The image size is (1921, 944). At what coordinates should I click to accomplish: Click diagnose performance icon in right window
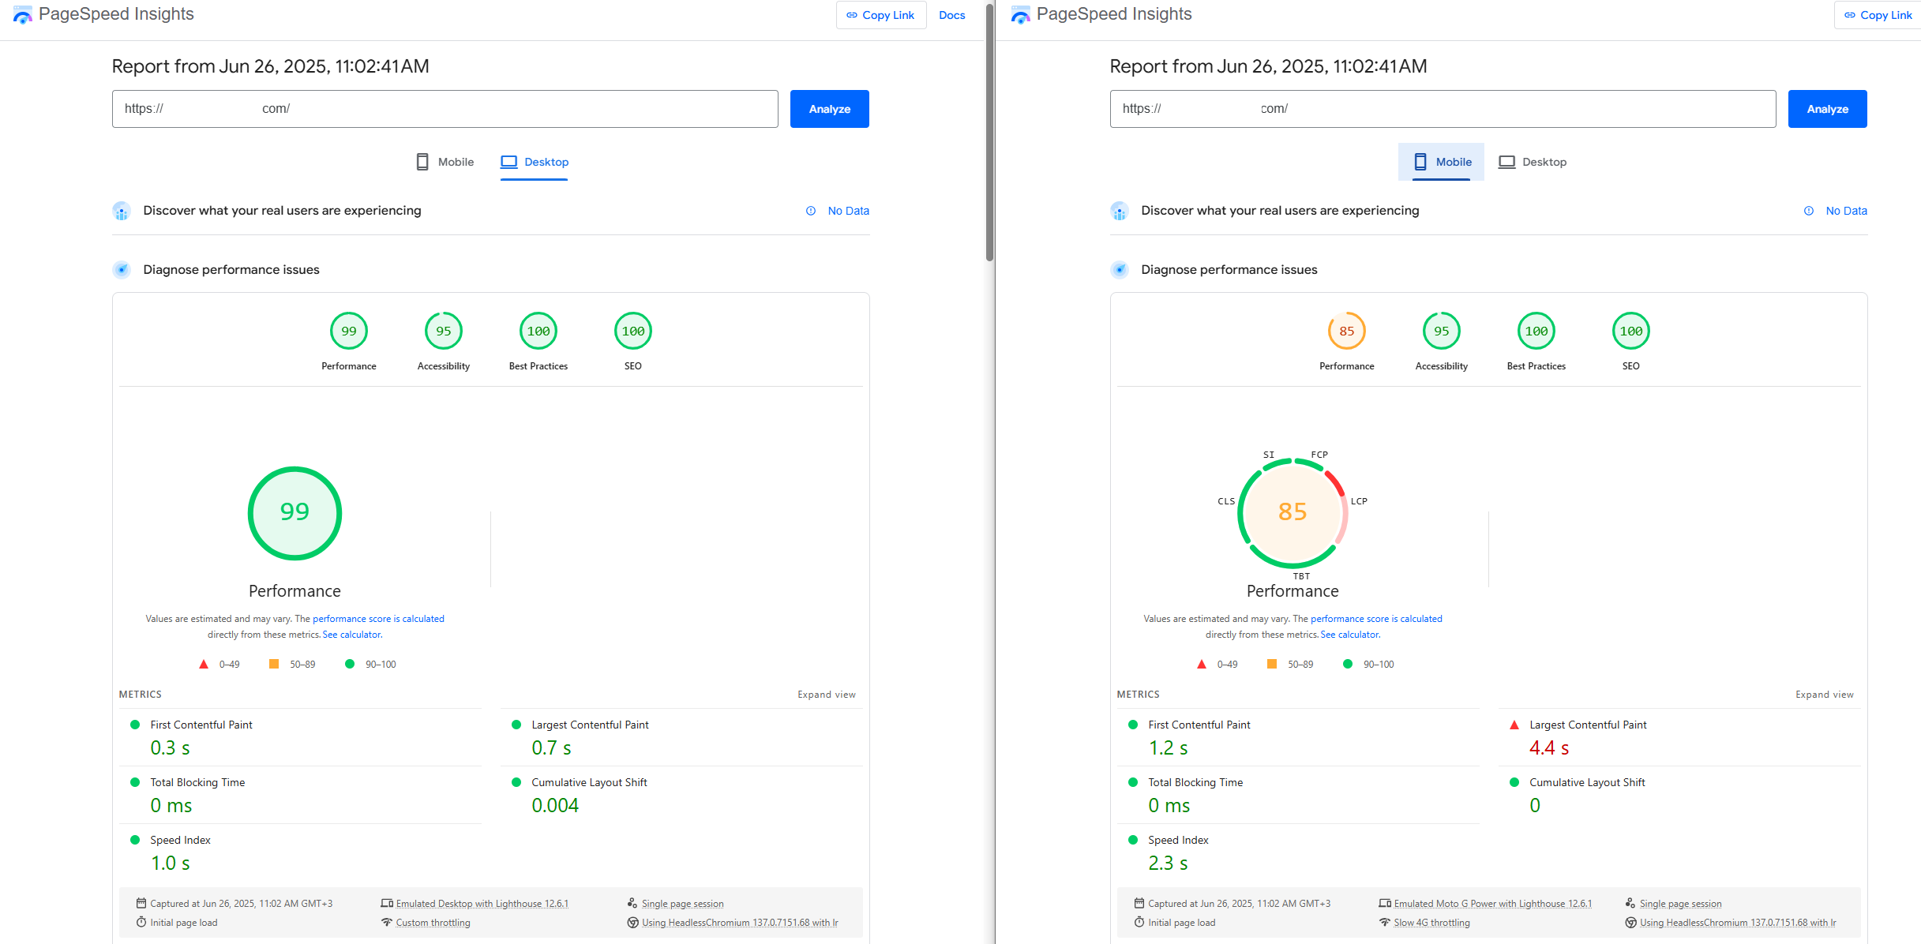[1120, 270]
